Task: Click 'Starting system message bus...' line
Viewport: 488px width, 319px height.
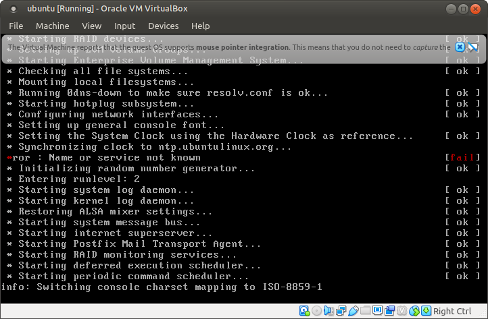Action: coord(103,223)
